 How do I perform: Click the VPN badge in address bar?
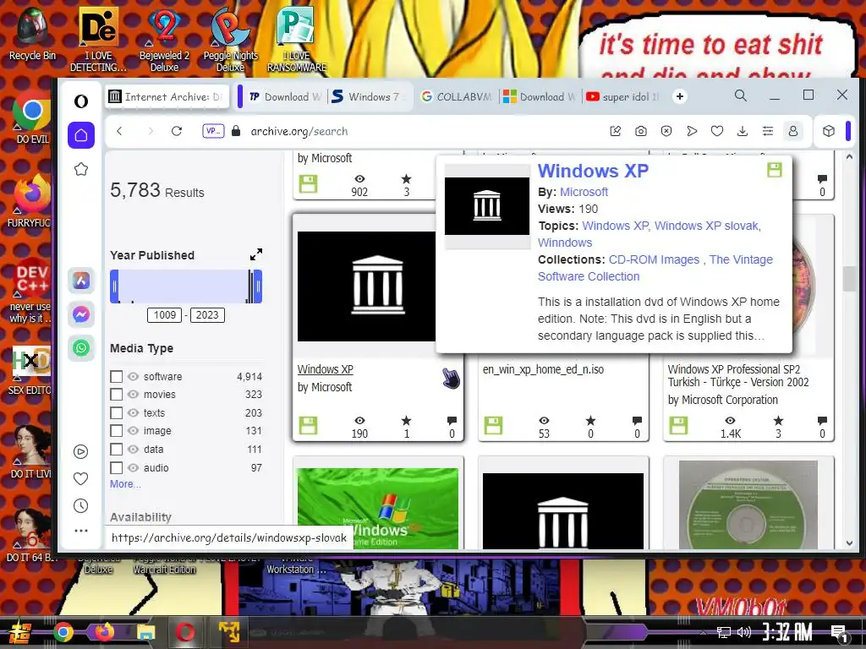click(x=213, y=131)
